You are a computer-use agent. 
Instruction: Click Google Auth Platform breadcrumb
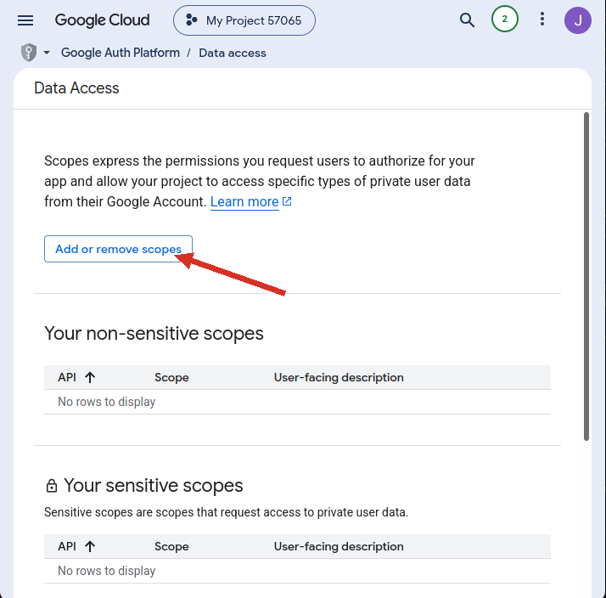121,53
